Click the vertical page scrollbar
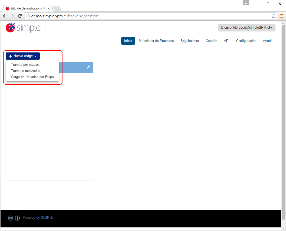This screenshot has height=231, width=286. click(x=284, y=115)
